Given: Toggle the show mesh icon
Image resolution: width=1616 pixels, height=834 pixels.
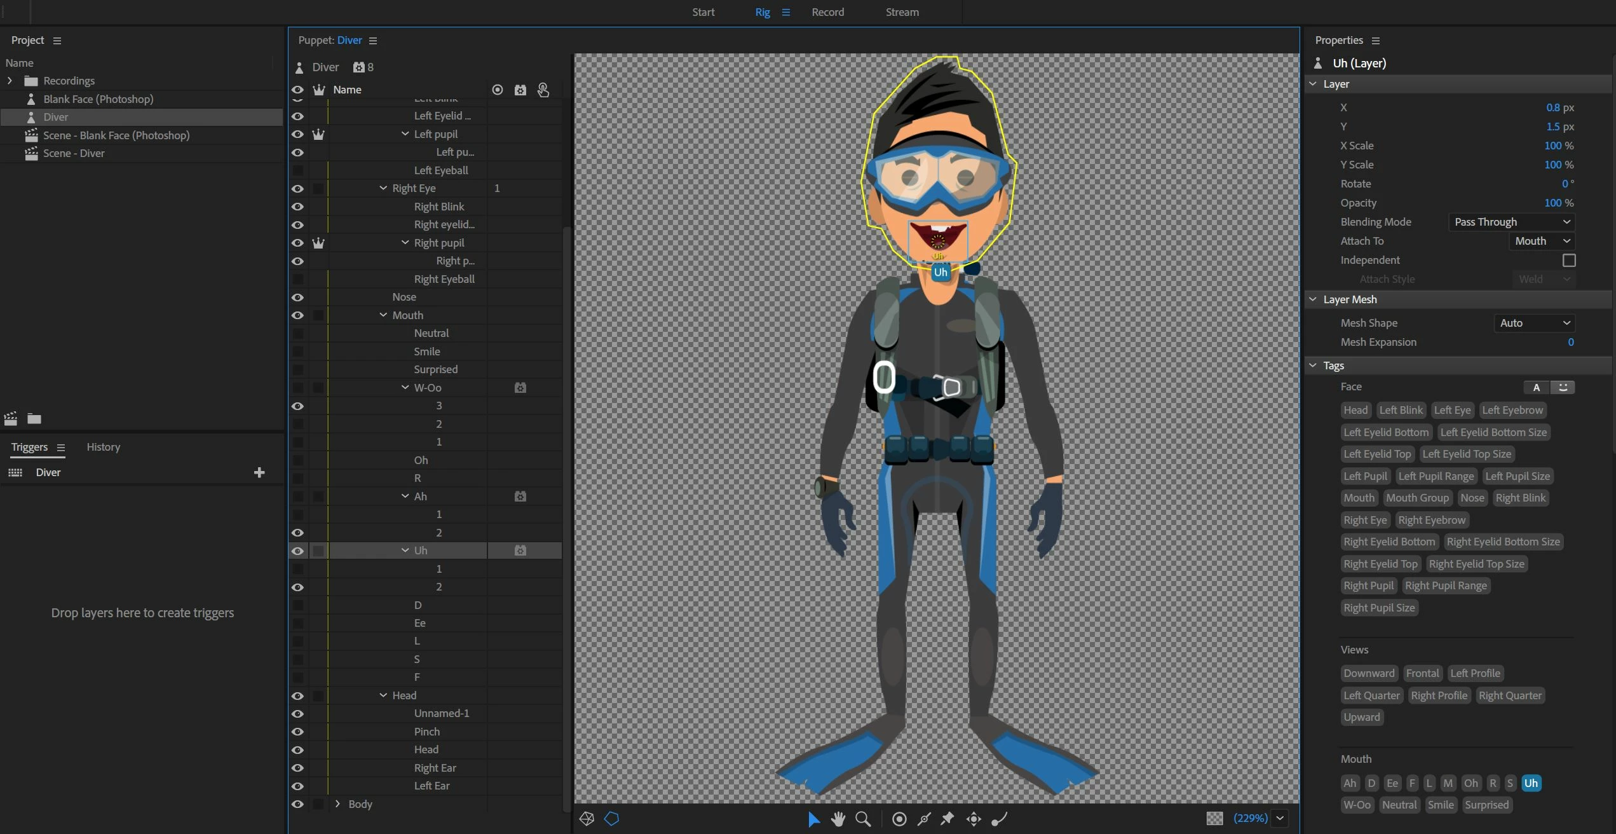Looking at the screenshot, I should [x=587, y=819].
